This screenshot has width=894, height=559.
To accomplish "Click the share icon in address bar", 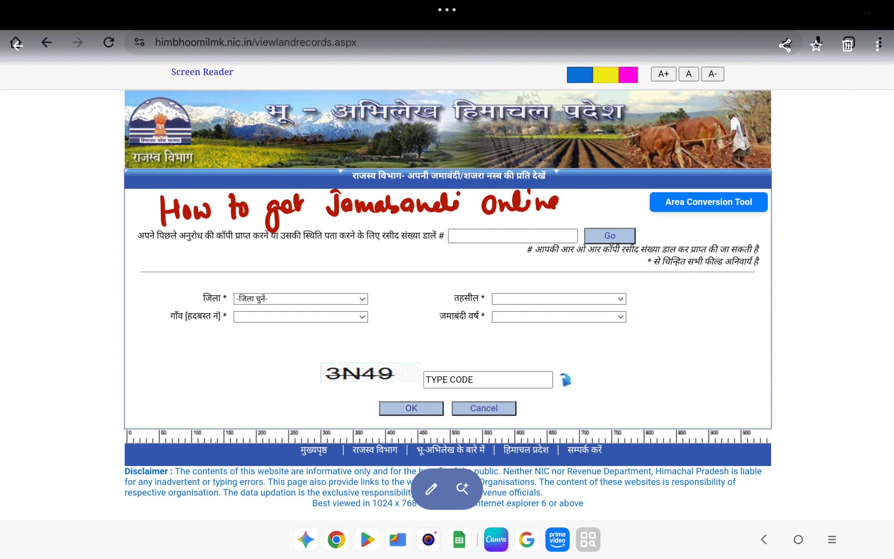I will pyautogui.click(x=785, y=45).
